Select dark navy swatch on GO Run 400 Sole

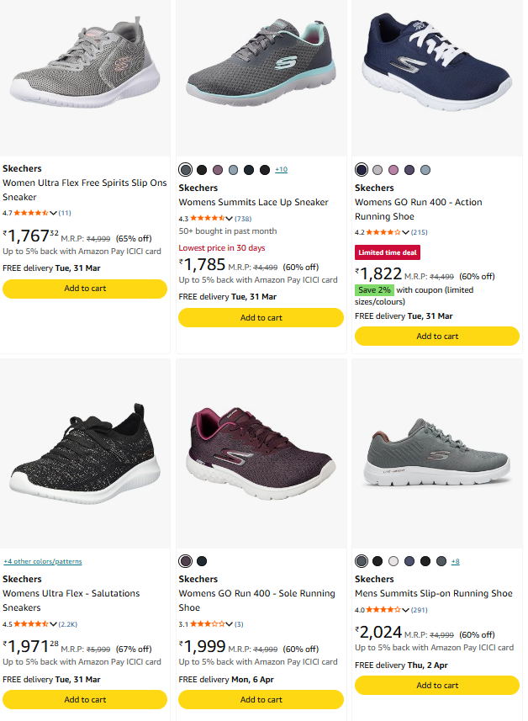202,561
